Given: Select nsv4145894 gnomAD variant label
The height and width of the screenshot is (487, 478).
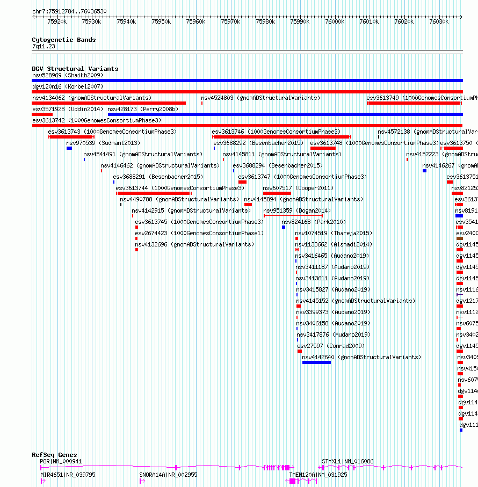Looking at the screenshot, I should (303, 199).
